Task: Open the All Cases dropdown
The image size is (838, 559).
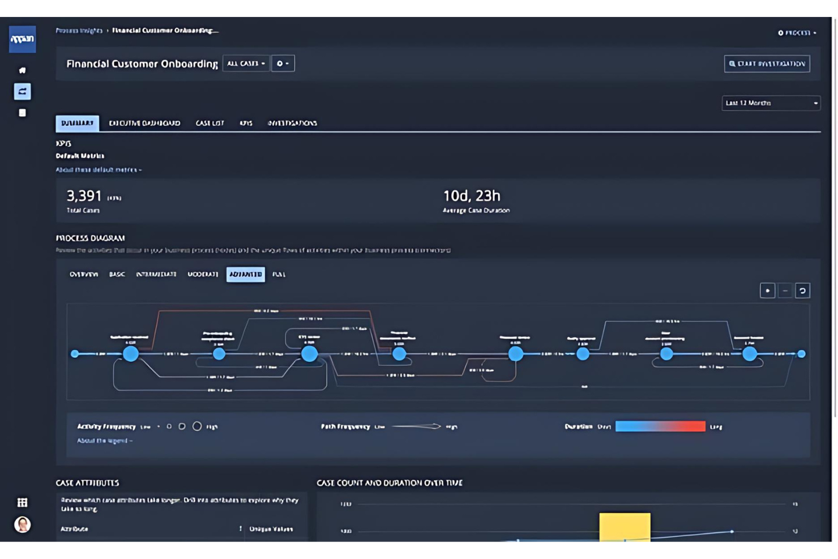Action: (246, 63)
